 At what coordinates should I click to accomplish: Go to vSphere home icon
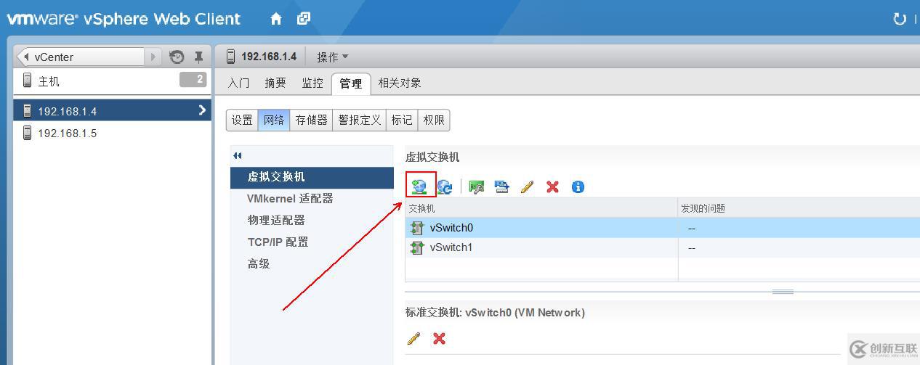point(276,19)
